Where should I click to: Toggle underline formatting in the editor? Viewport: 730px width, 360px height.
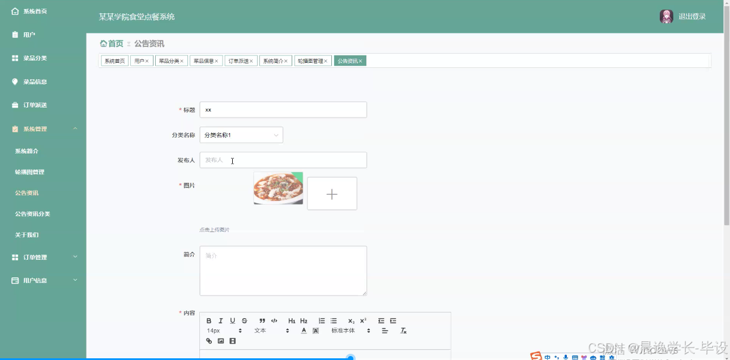(x=232, y=321)
